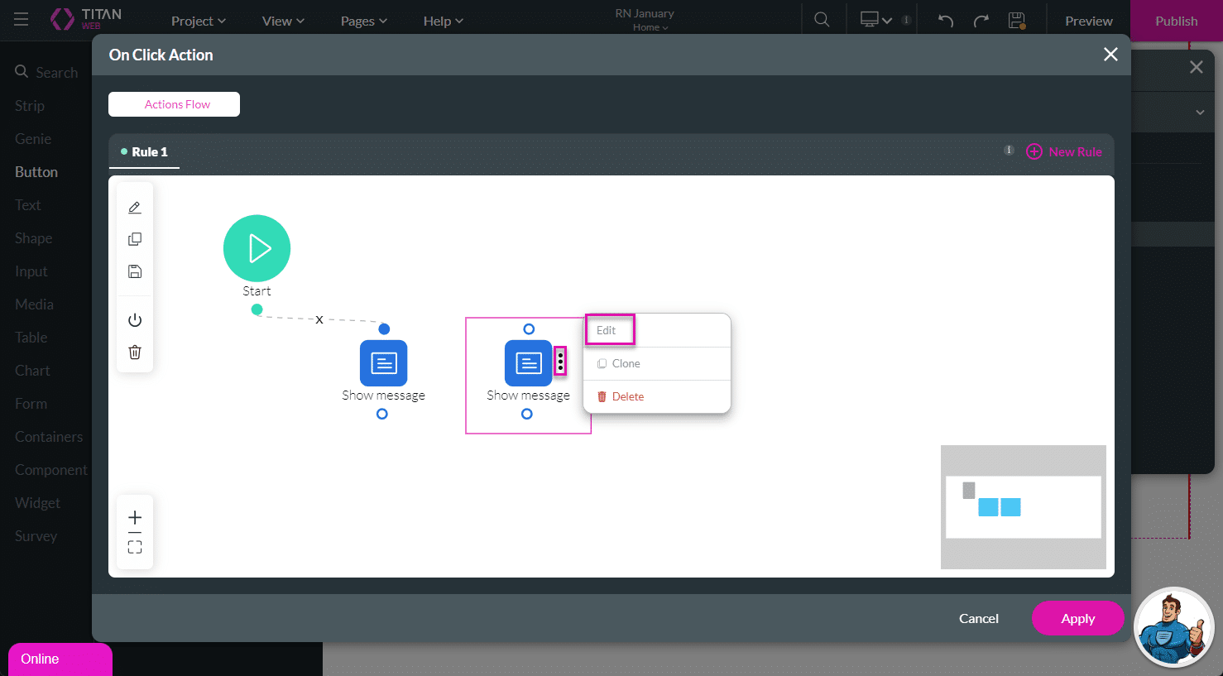Click the Actions Flow button
Screen dimensions: 1223x676
pos(174,104)
